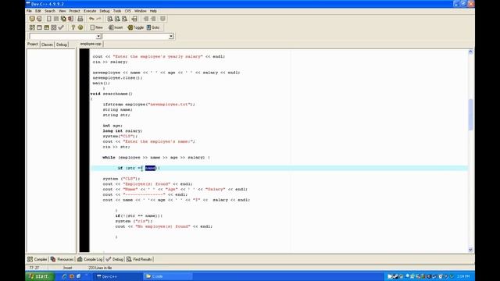
Task: Open the Window menu
Action: (x=141, y=11)
